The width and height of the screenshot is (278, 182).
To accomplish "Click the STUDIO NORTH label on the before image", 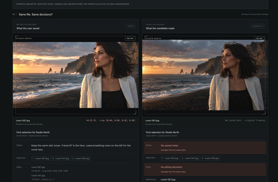I will (x=24, y=39).
